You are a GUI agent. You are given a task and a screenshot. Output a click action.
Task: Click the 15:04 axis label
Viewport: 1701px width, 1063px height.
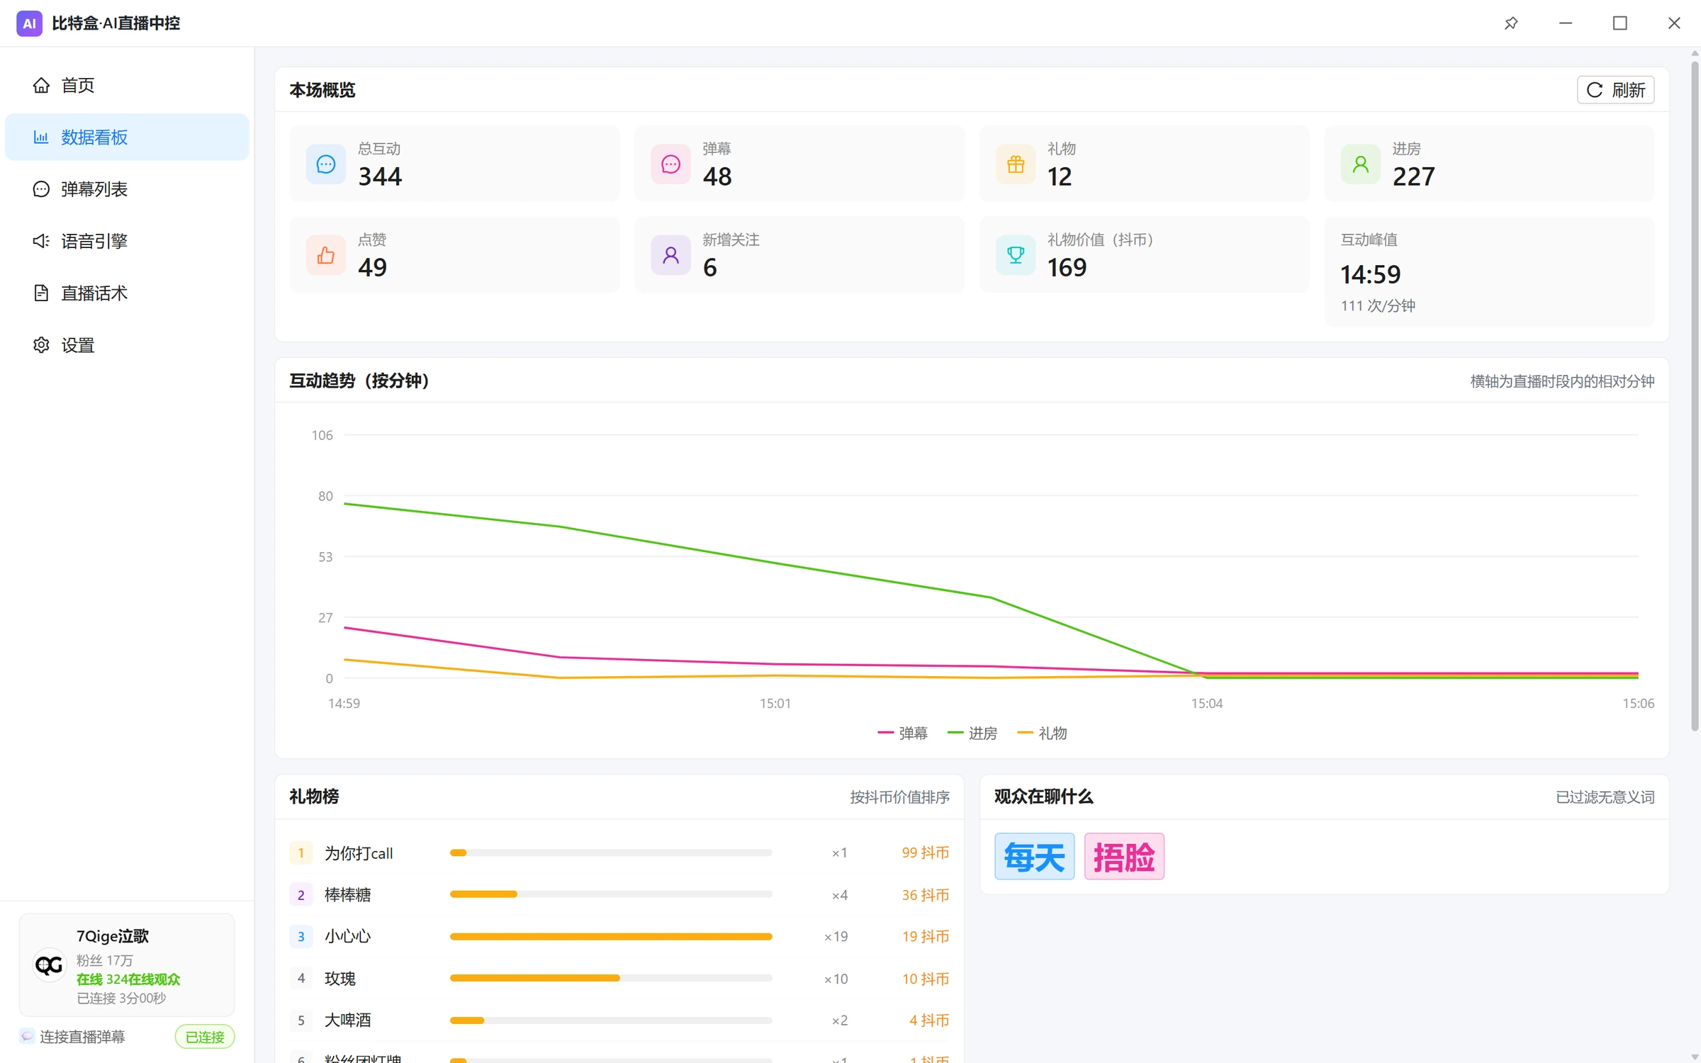(1206, 703)
